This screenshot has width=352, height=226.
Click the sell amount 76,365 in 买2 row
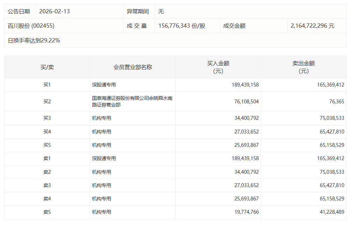(x=335, y=102)
